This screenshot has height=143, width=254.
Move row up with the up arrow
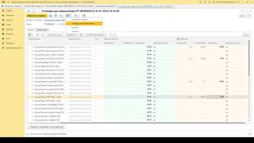coord(111,35)
